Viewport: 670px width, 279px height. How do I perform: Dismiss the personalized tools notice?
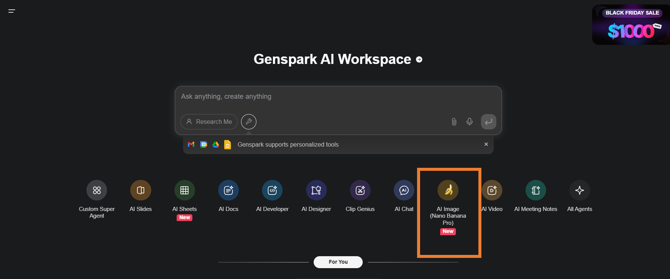click(486, 144)
